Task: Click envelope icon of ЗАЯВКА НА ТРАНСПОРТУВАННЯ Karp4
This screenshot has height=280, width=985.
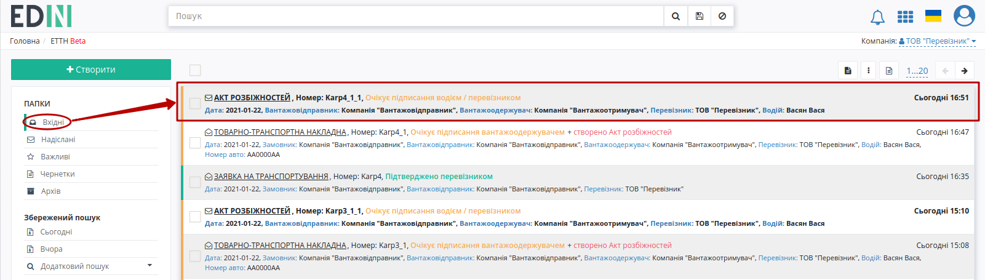Action: (209, 177)
